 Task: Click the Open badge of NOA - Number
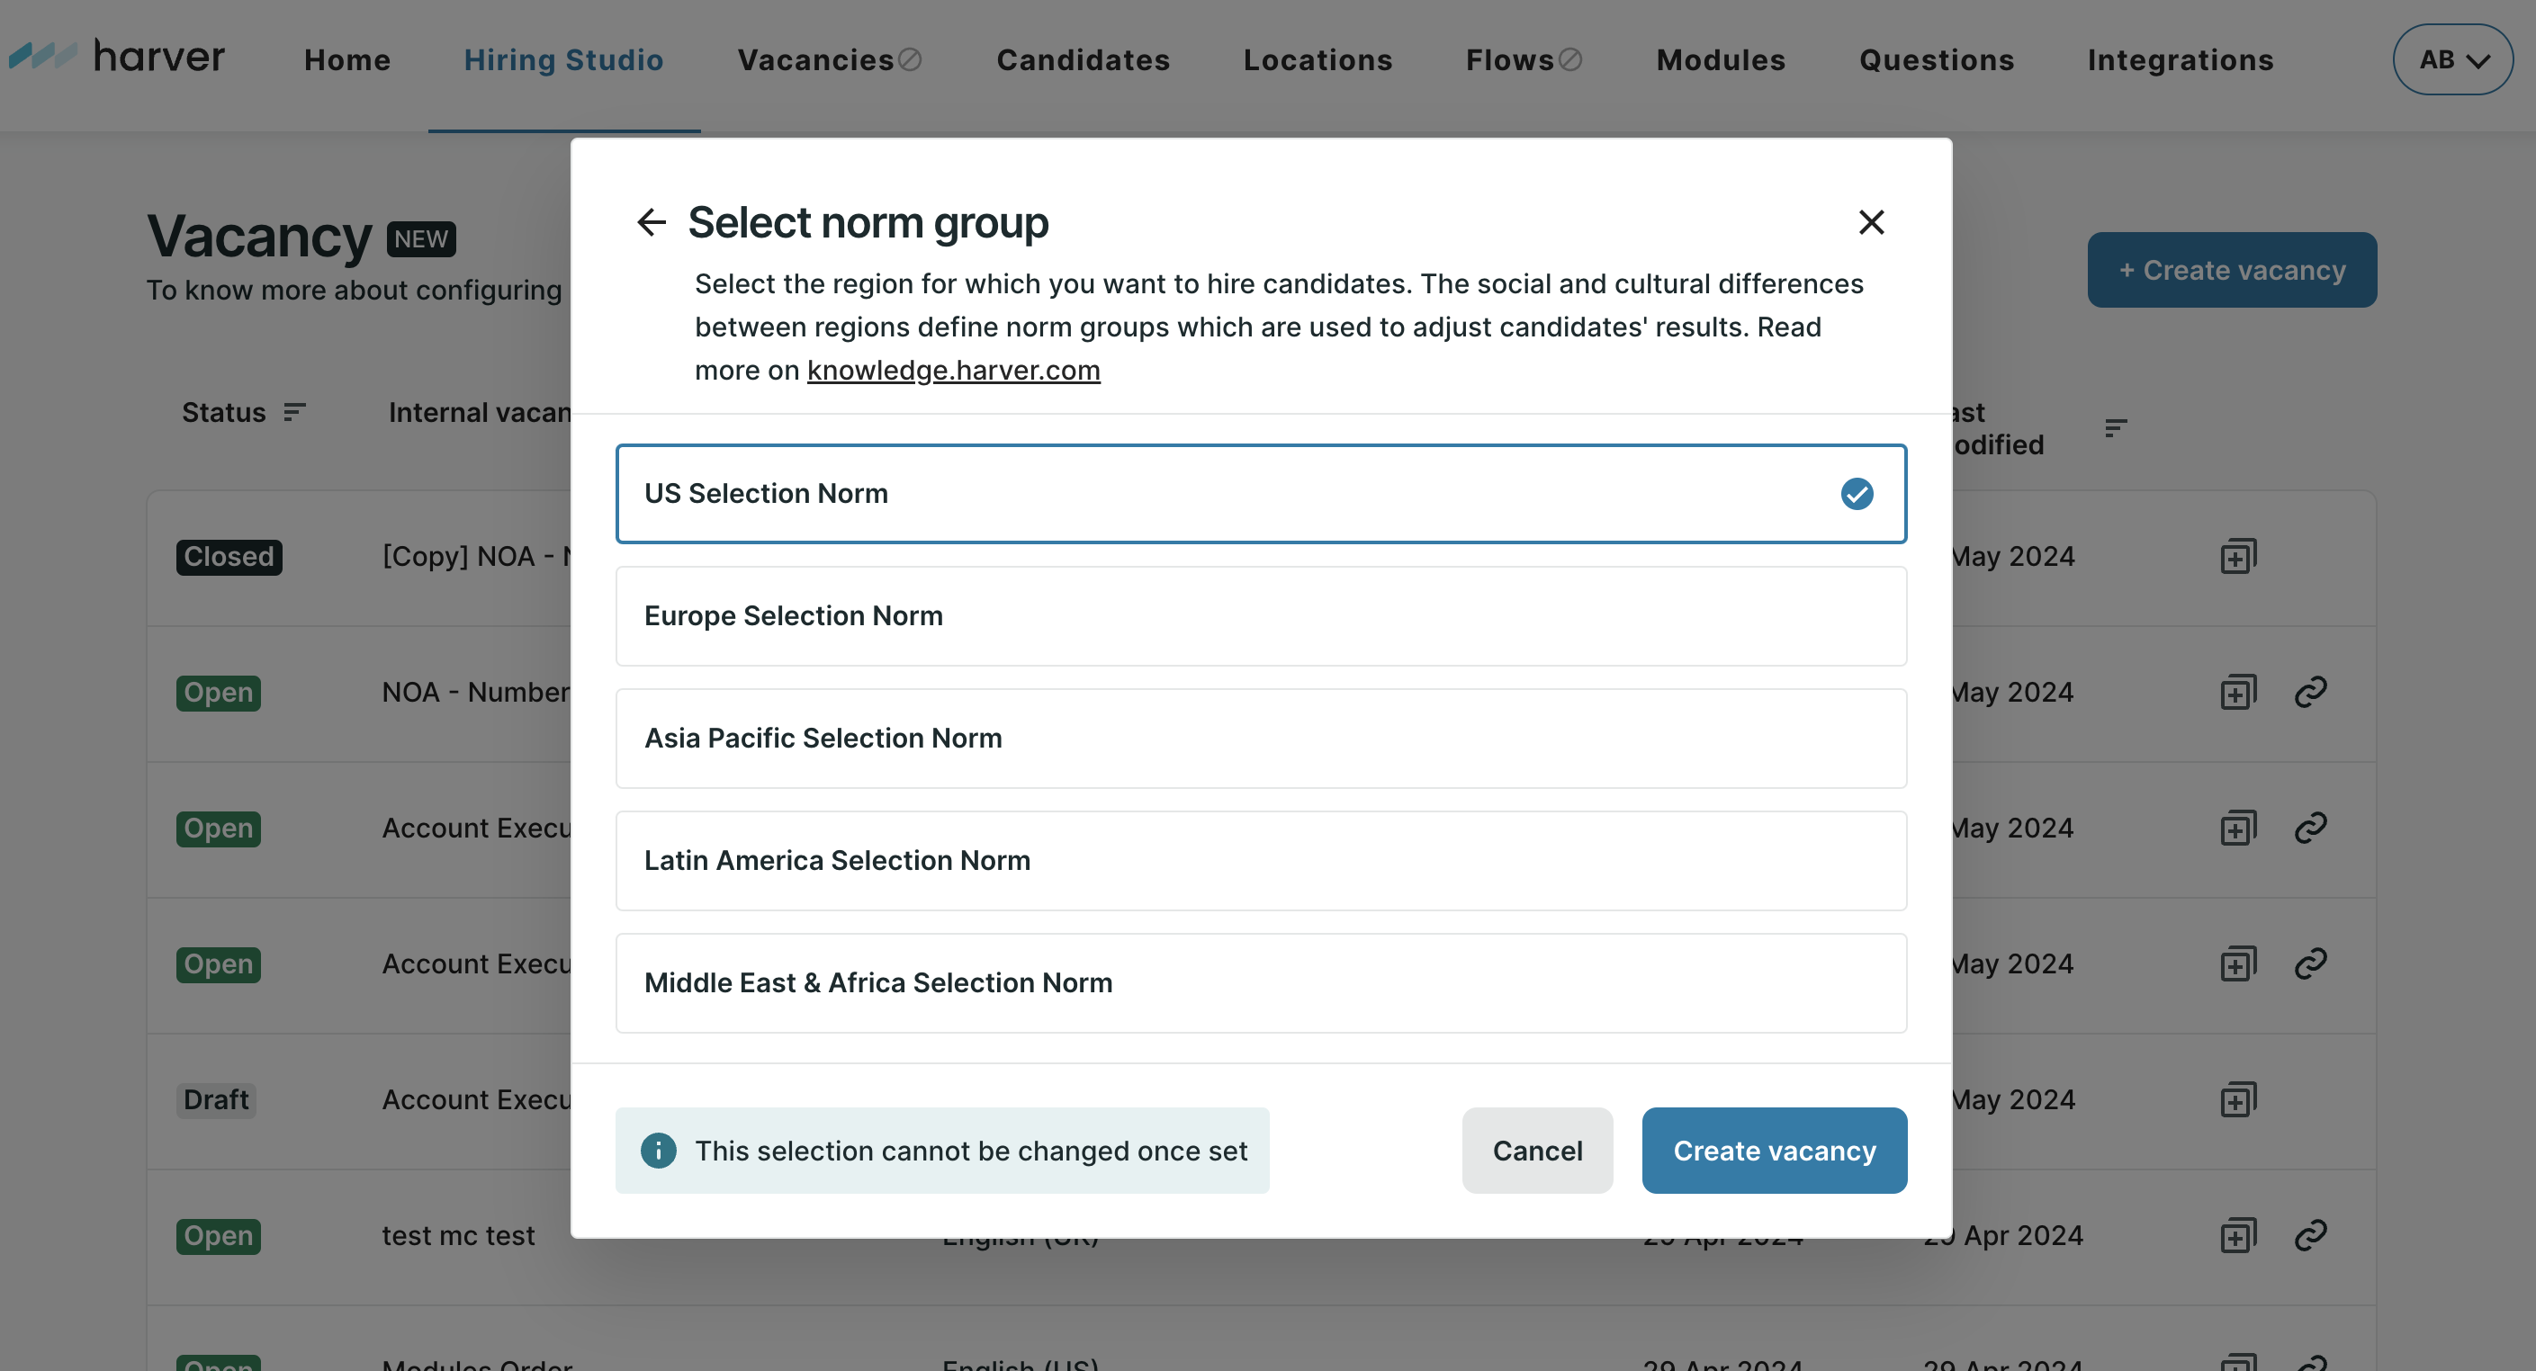pyautogui.click(x=219, y=693)
